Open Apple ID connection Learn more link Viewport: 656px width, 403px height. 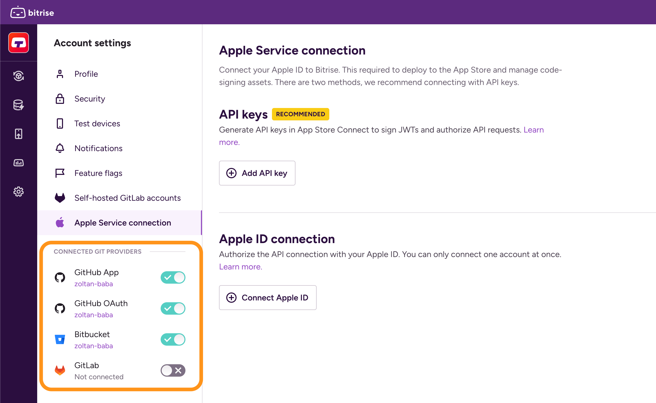tap(241, 267)
